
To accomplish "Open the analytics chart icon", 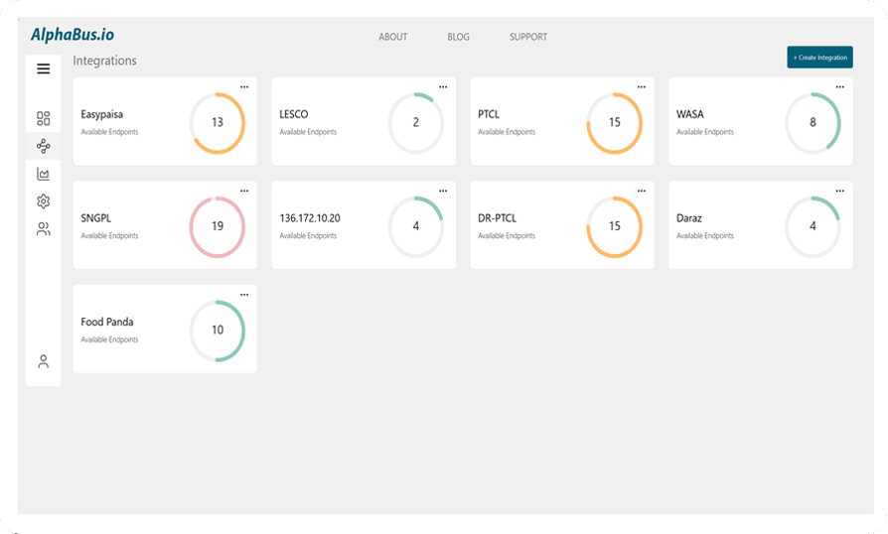I will (43, 174).
